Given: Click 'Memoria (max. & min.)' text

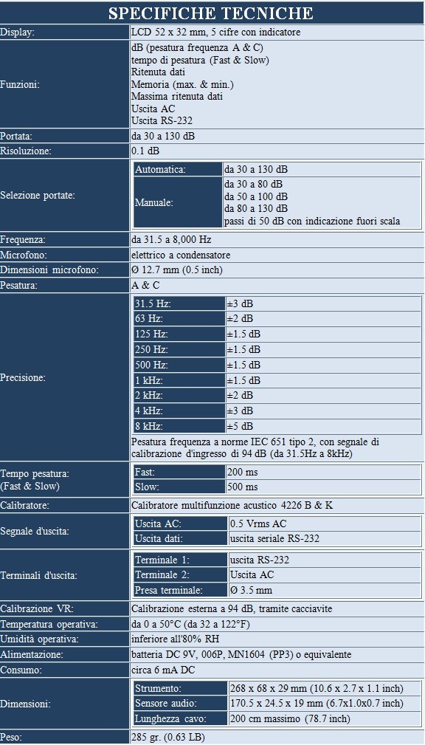Looking at the screenshot, I should 182,85.
